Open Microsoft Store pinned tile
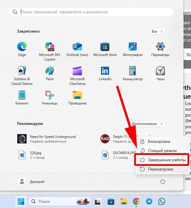The height and width of the screenshot is (208, 191). (105, 49)
